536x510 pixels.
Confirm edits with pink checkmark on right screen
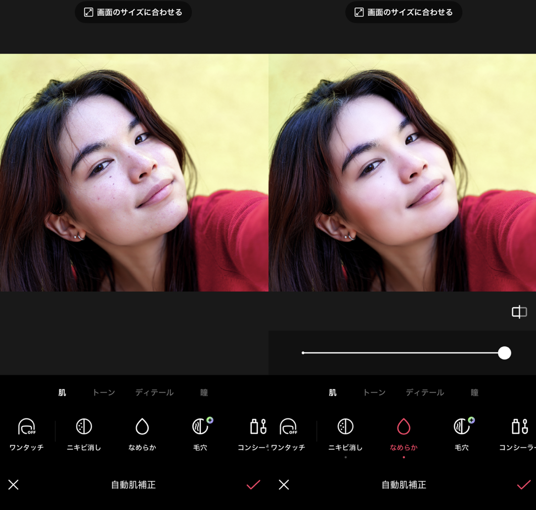[x=523, y=485]
